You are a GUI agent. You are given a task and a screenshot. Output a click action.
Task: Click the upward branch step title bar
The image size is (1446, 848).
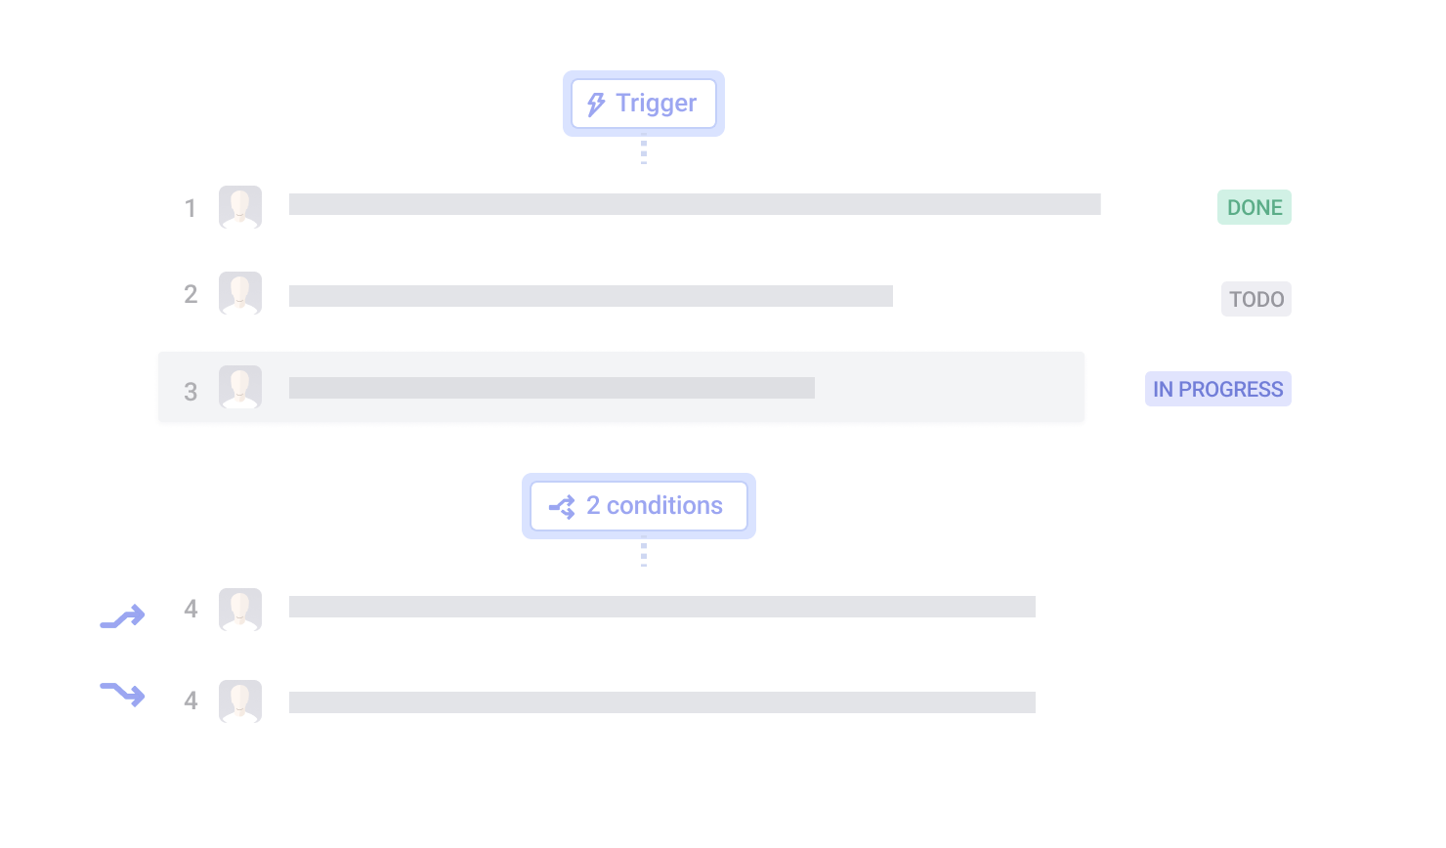(x=662, y=607)
